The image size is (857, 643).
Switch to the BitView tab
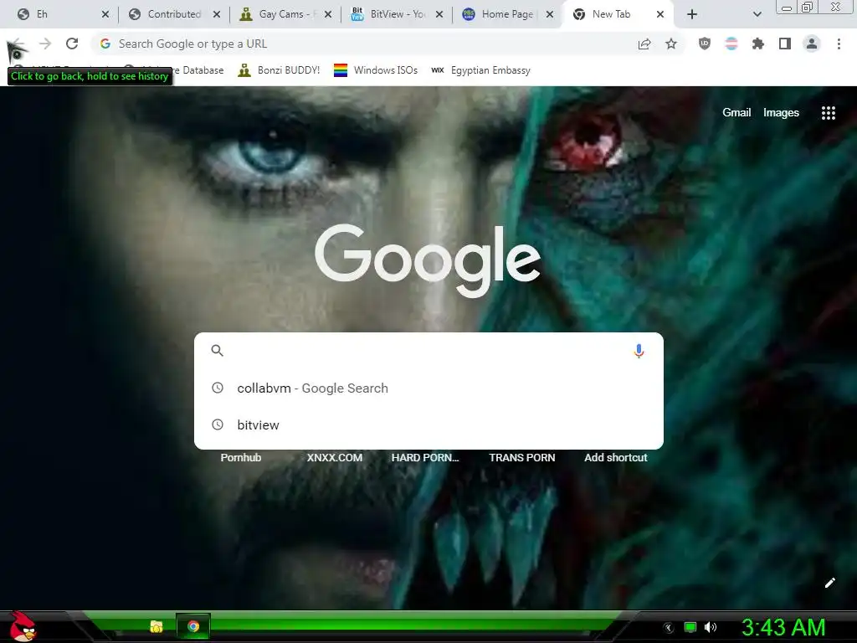tap(389, 14)
